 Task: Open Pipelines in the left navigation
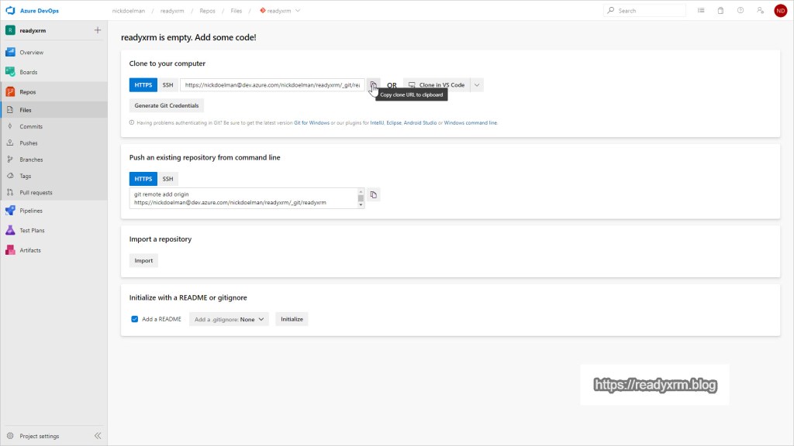[30, 211]
